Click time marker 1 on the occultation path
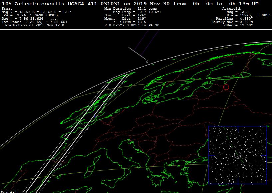 115,95
